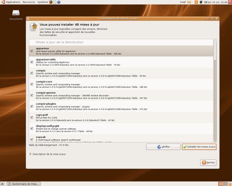Click the red shutdown icon in top panel

pyautogui.click(x=230, y=2)
